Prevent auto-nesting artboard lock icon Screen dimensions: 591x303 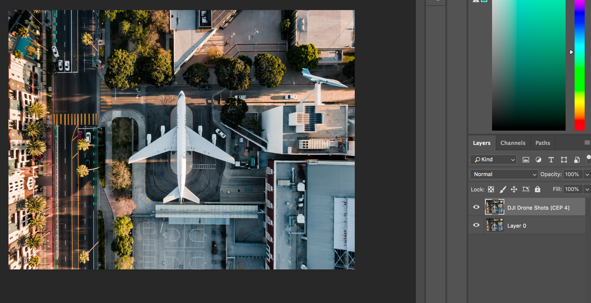(526, 189)
